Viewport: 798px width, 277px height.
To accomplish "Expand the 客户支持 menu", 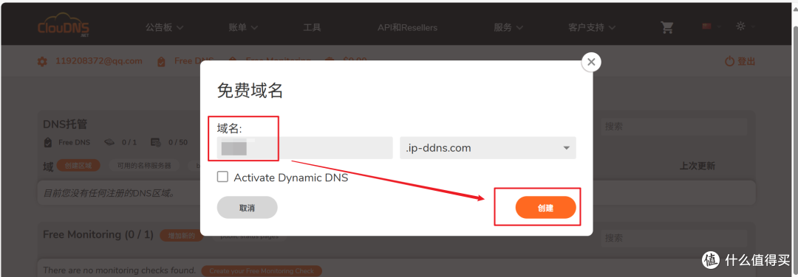I will (592, 27).
